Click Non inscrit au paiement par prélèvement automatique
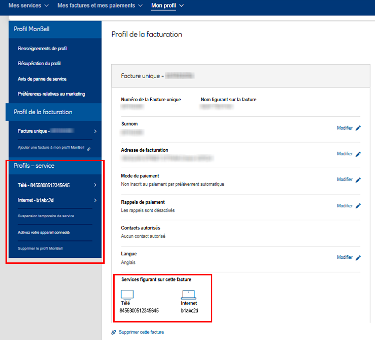The width and height of the screenshot is (375, 340). pos(172,184)
